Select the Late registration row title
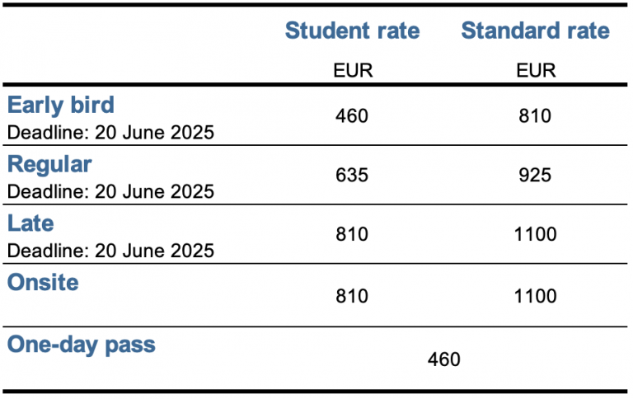Image resolution: width=633 pixels, height=399 pixels. (x=30, y=223)
